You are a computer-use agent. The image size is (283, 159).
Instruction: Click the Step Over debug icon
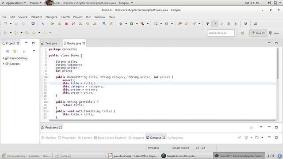(88, 23)
